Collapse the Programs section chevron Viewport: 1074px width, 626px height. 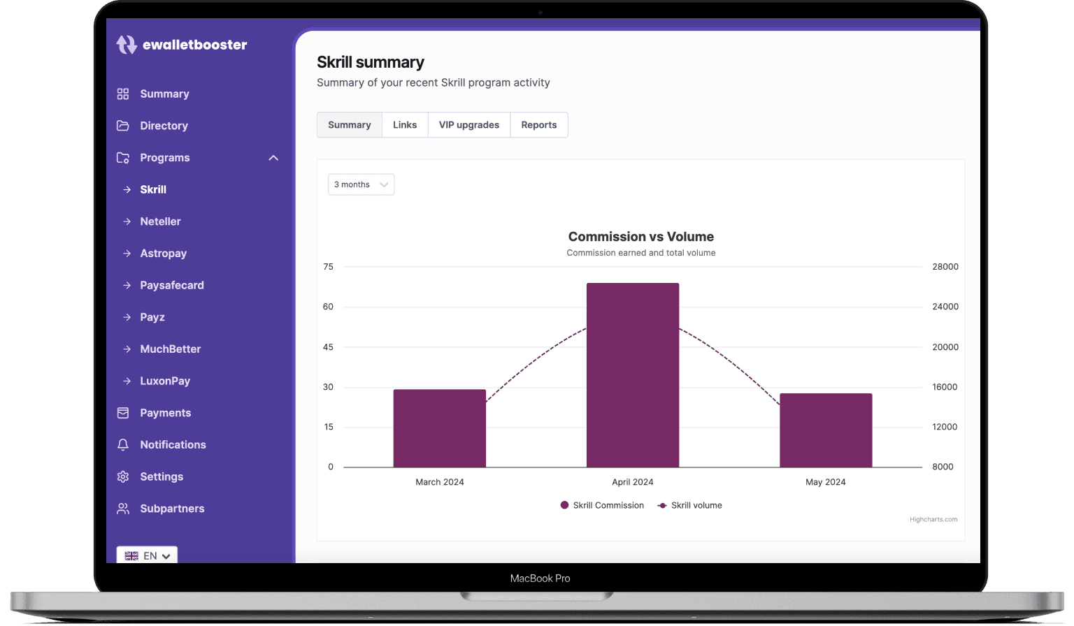pyautogui.click(x=273, y=158)
